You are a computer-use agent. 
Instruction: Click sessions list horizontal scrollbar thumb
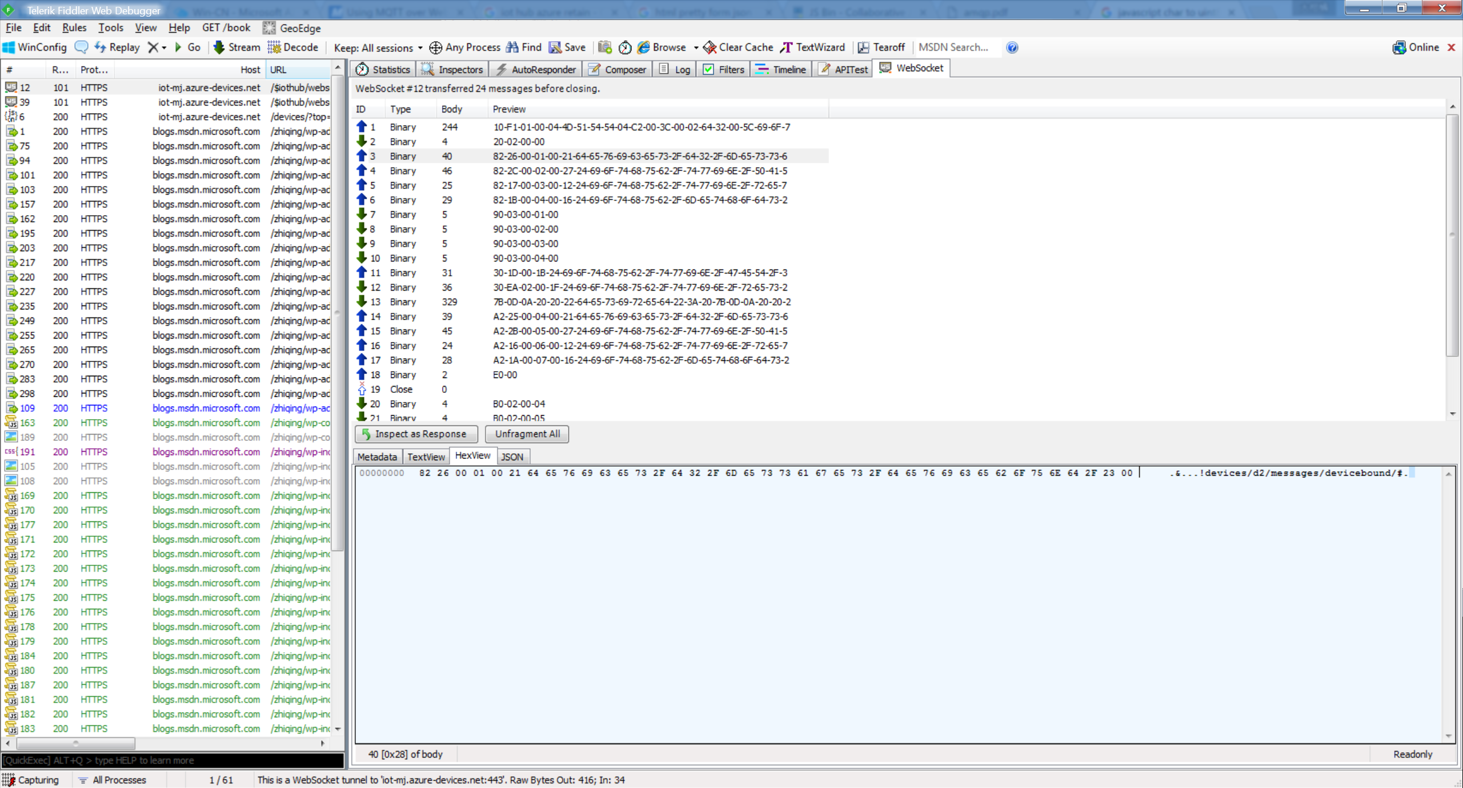pos(75,743)
